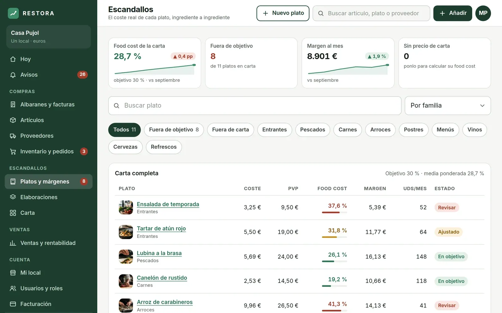
Task: Click the Restora logo icon
Action: 13,13
